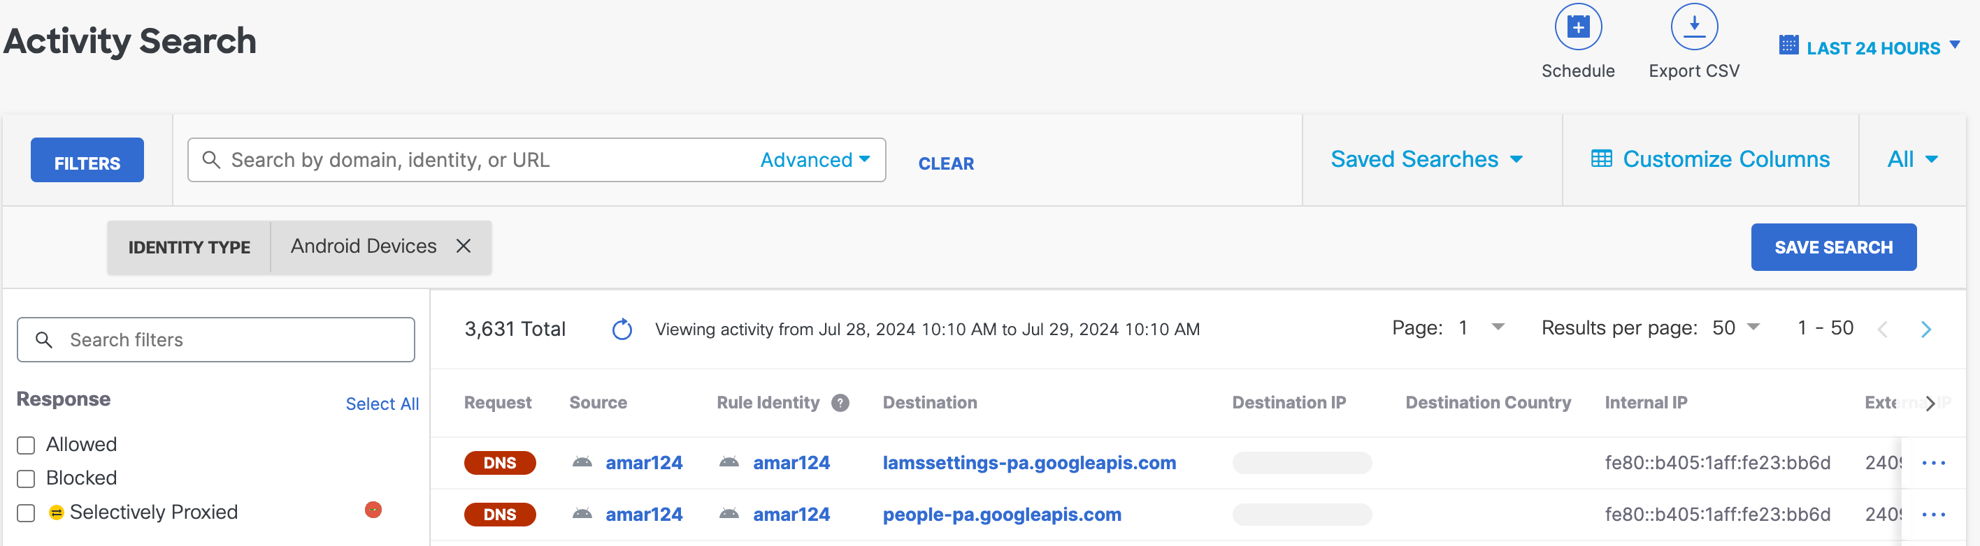Click the Rule Identity help icon
Screen dimensions: 1980x546
click(840, 403)
